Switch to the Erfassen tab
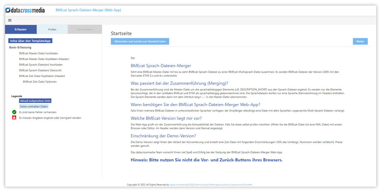The image size is (381, 192). coord(21,29)
